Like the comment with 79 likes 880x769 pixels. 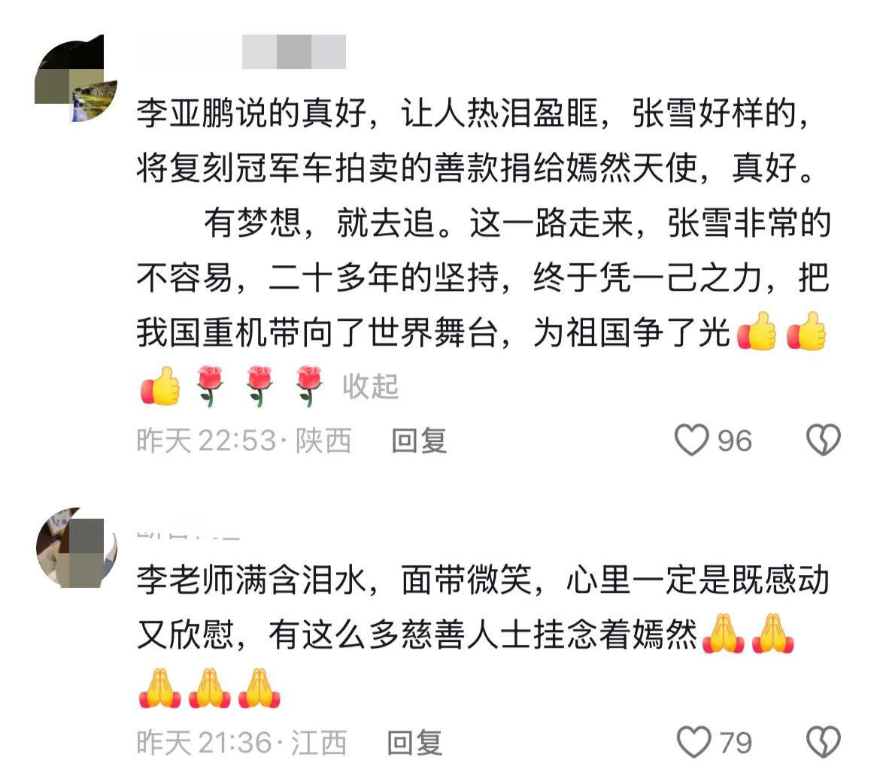tap(694, 742)
